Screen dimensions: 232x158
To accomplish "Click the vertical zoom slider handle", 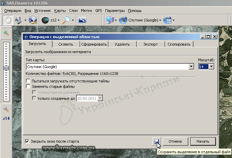I will (6, 68).
